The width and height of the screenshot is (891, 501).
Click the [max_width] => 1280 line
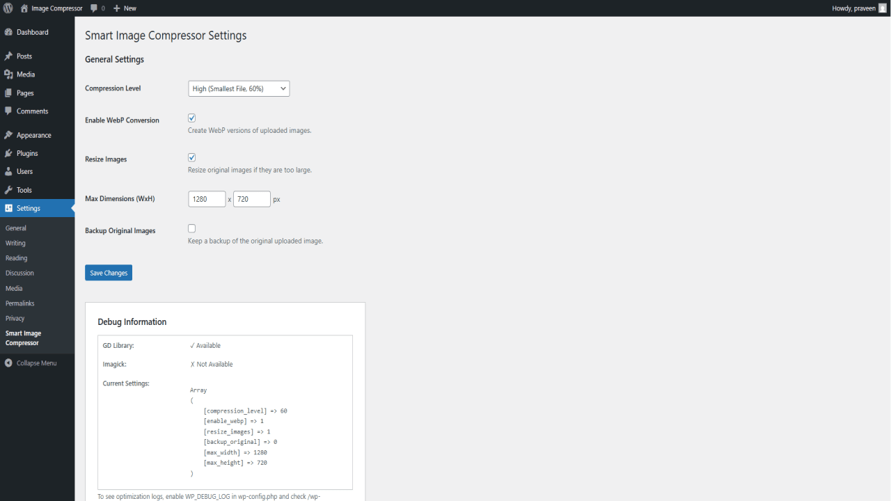pos(235,453)
